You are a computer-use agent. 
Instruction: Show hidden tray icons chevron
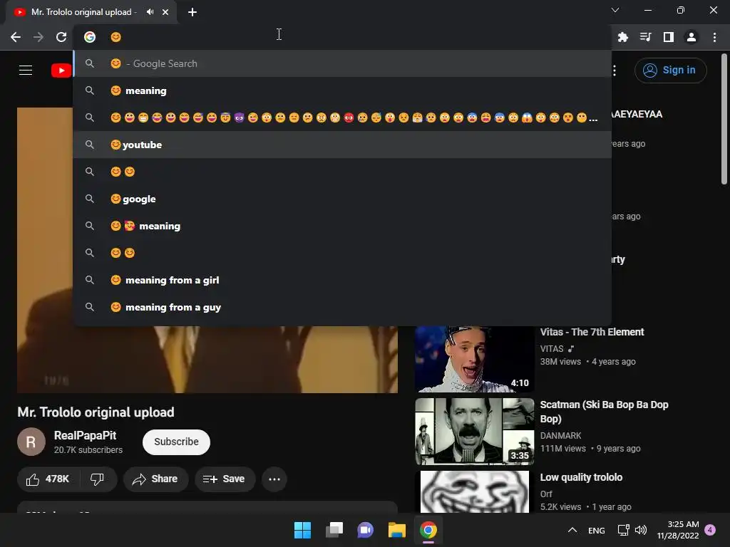tap(572, 530)
